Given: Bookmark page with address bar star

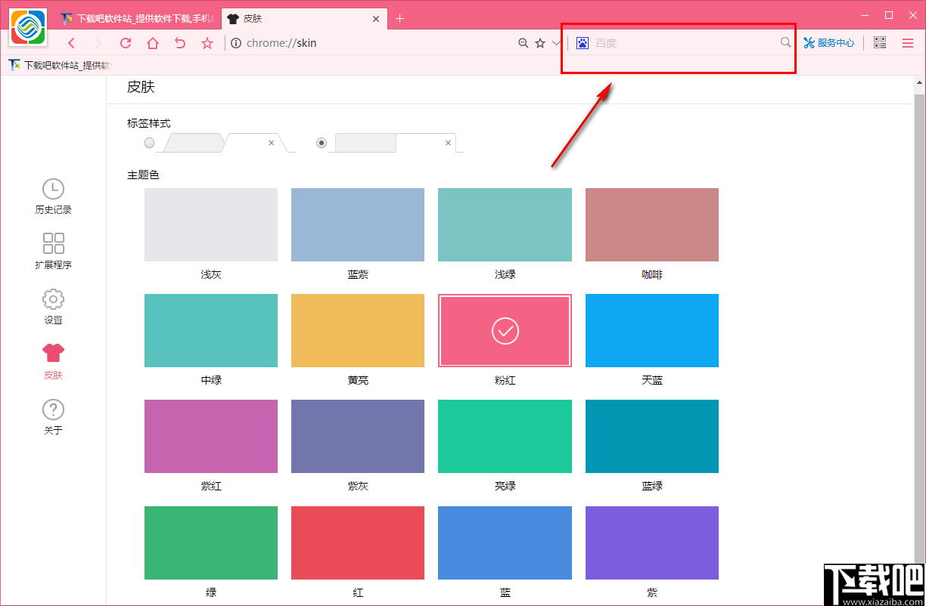Looking at the screenshot, I should coord(540,43).
